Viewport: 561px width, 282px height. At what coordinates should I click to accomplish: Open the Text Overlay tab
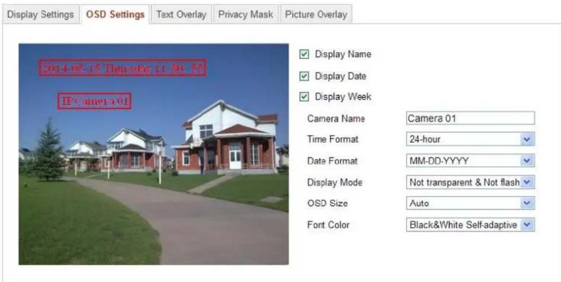(x=181, y=14)
